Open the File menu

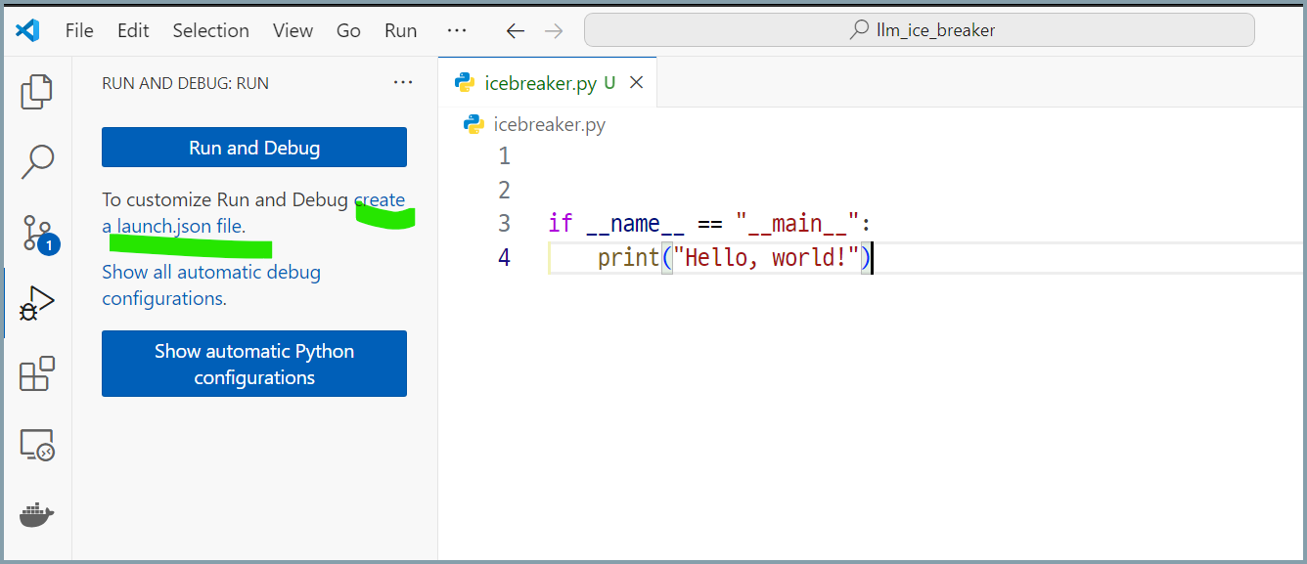(78, 30)
